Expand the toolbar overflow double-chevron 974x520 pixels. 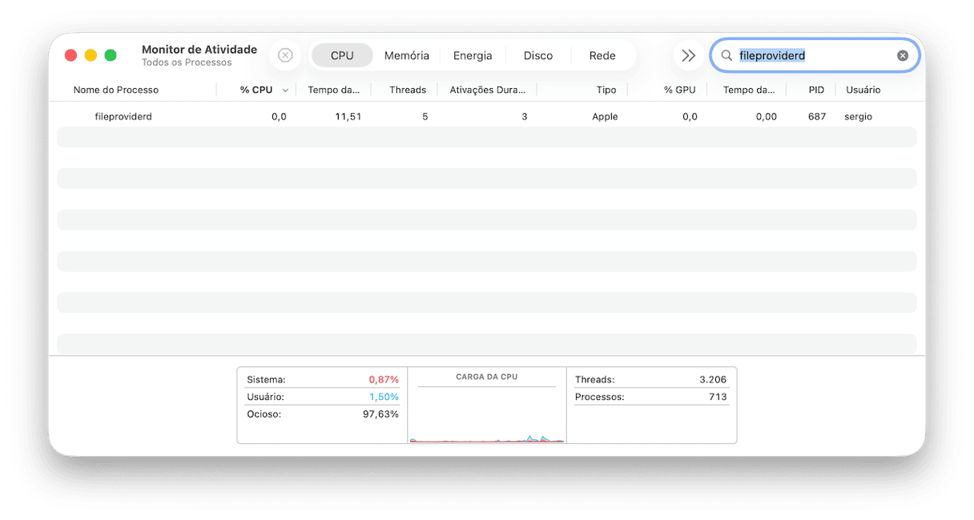688,55
